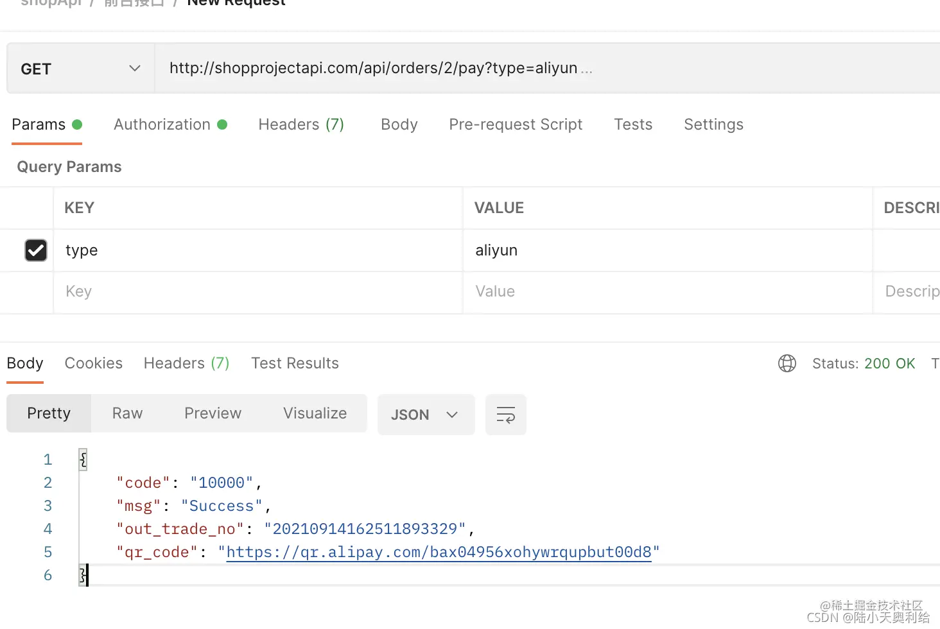Click the empty Key placeholder field
940x629 pixels.
click(x=257, y=292)
